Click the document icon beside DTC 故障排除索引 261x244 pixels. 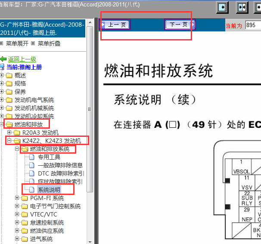pyautogui.click(x=31, y=173)
